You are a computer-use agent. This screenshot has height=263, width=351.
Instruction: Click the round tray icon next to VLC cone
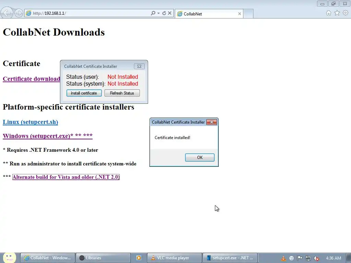(x=291, y=258)
